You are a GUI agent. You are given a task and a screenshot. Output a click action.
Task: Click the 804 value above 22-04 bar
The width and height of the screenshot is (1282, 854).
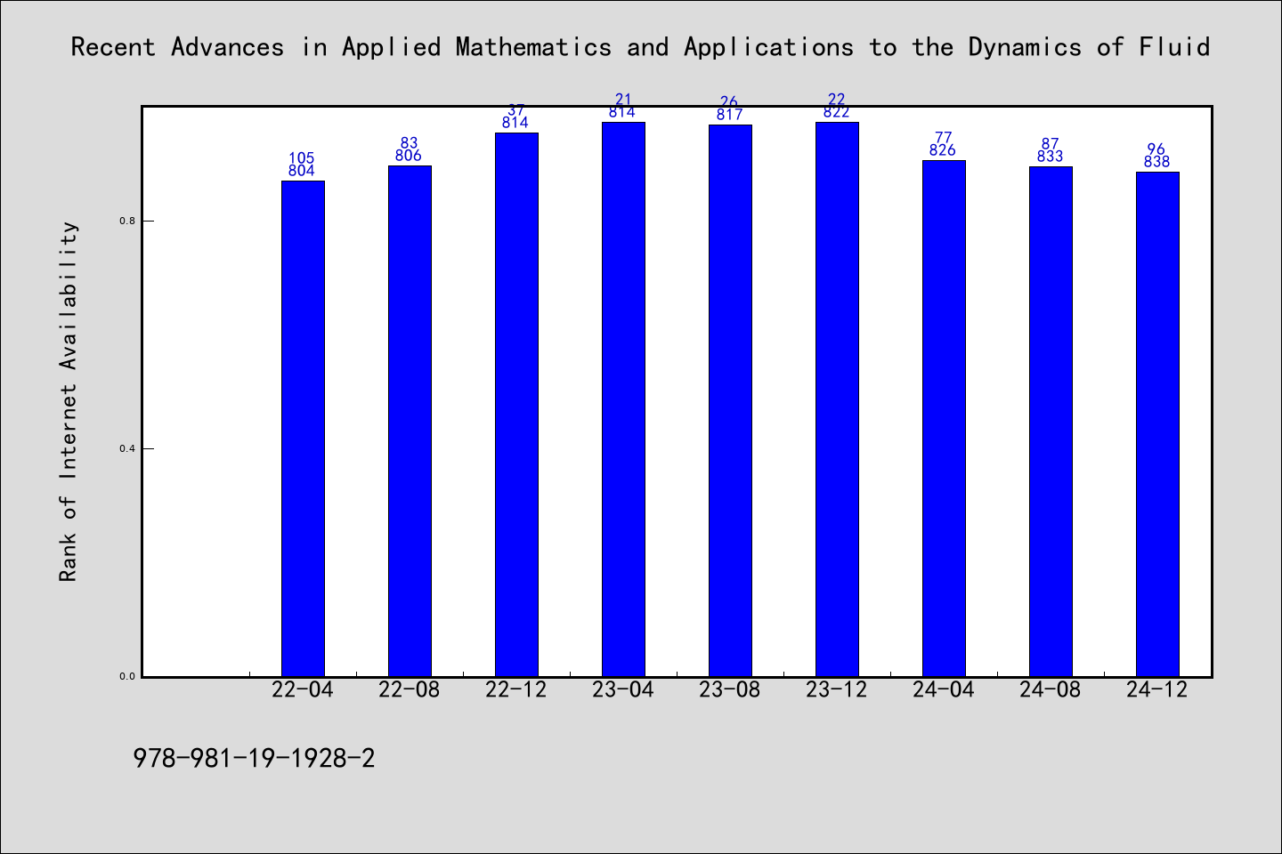[302, 171]
